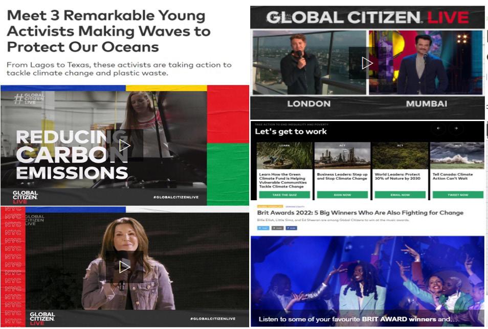
Task: Click the Take the Quiz button
Action: 284,195
